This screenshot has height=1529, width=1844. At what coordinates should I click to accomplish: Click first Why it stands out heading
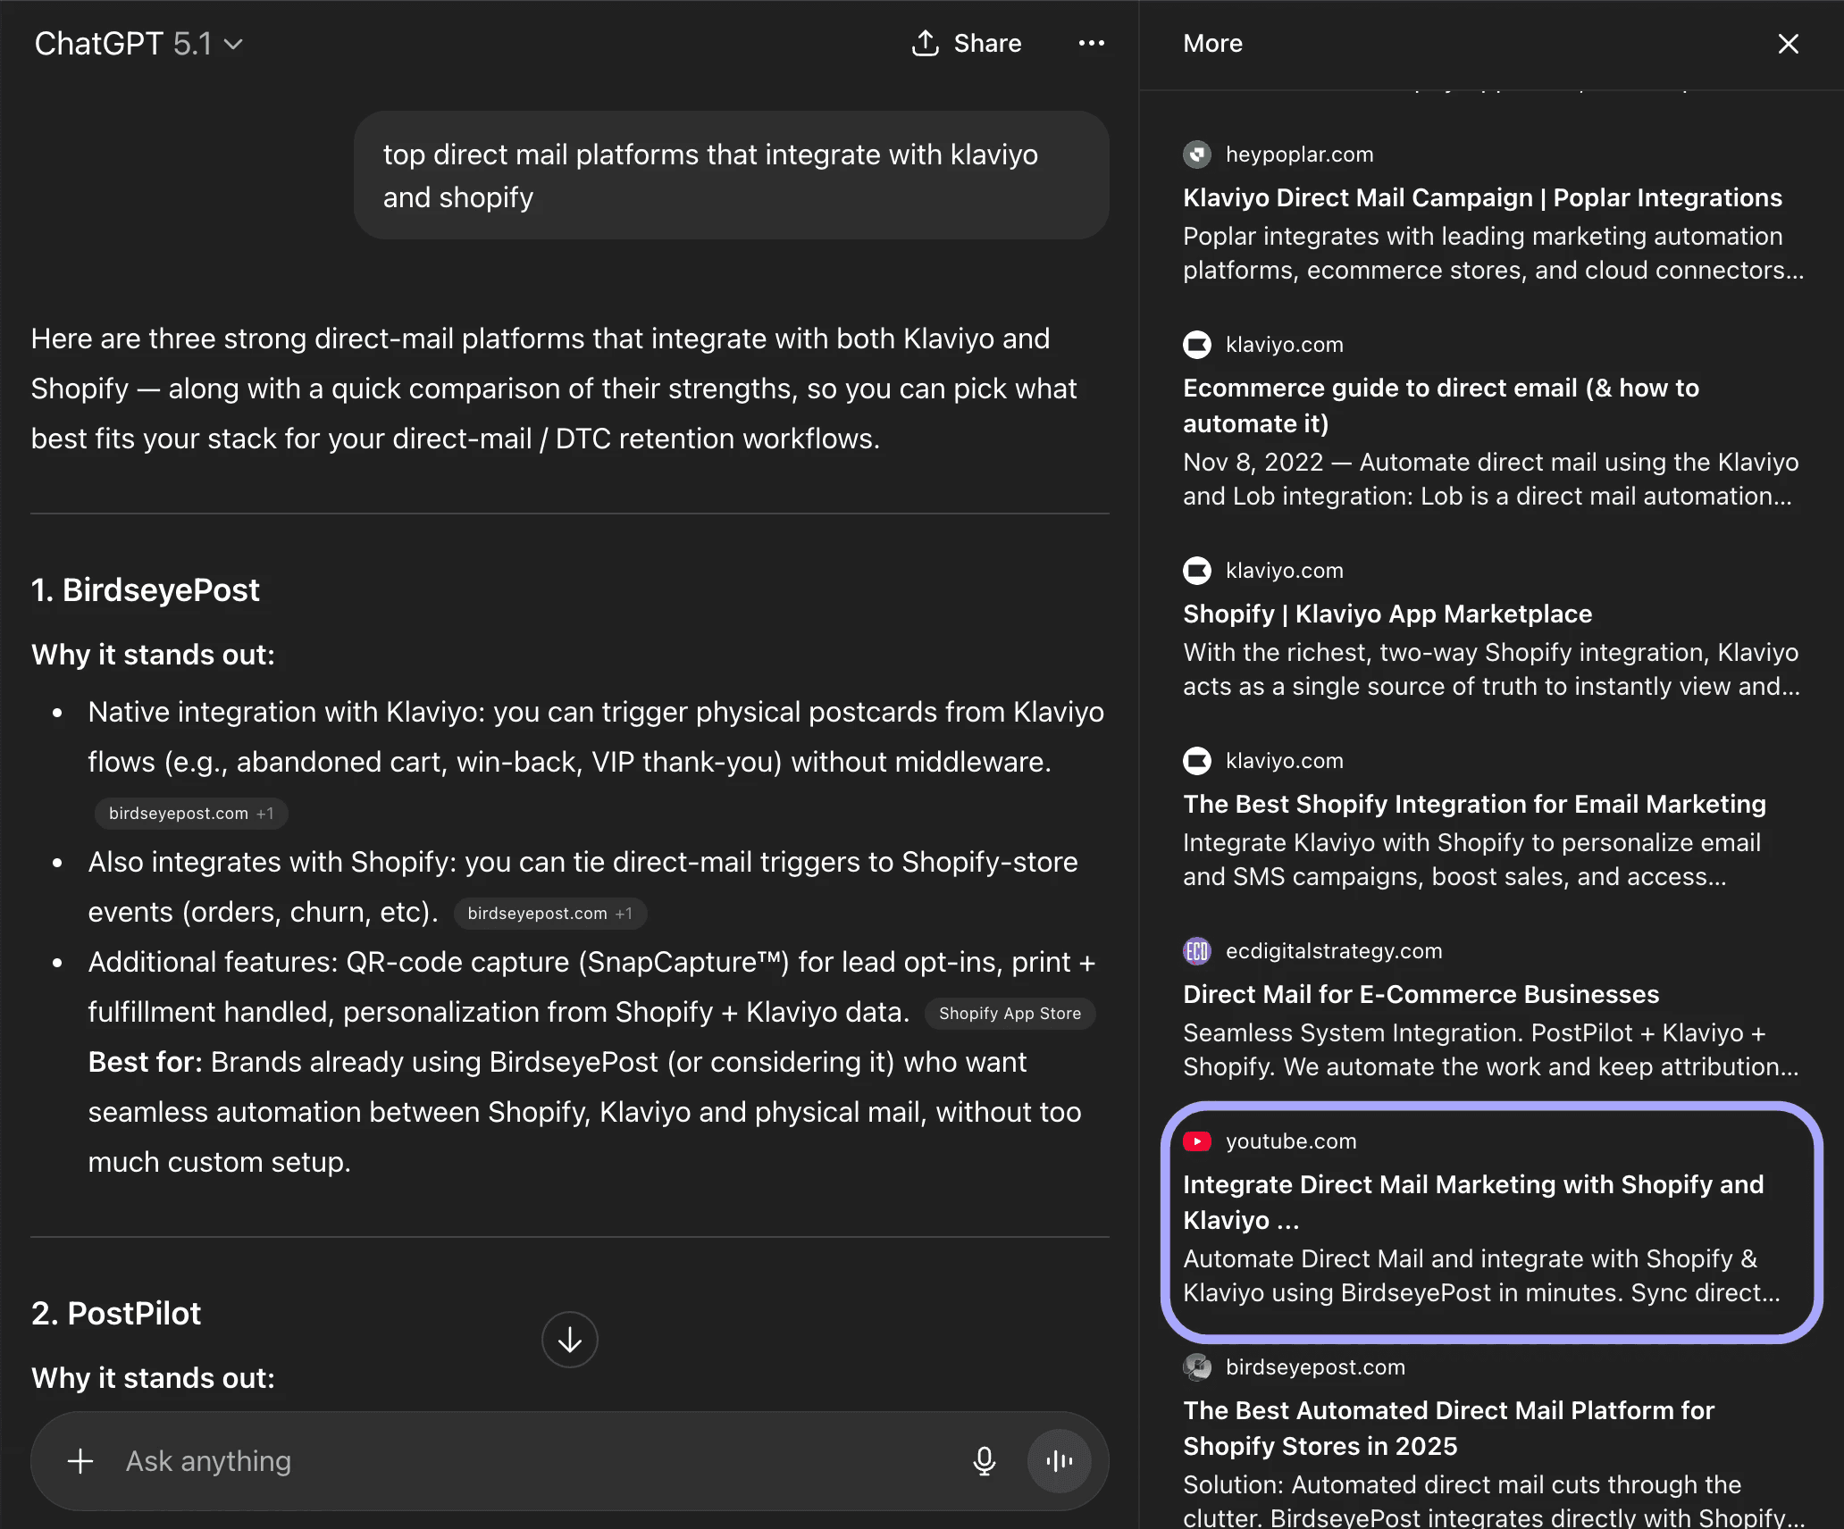(x=154, y=655)
